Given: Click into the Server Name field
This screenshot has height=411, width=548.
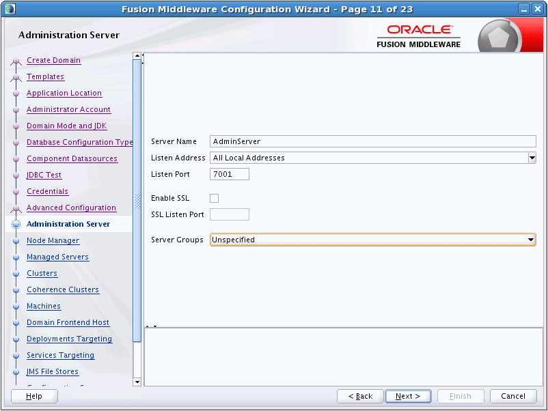Looking at the screenshot, I should tap(372, 141).
